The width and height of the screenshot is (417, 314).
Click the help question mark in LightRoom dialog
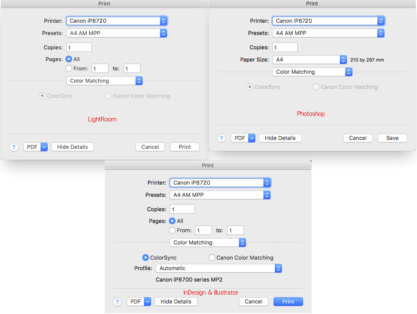pos(14,147)
